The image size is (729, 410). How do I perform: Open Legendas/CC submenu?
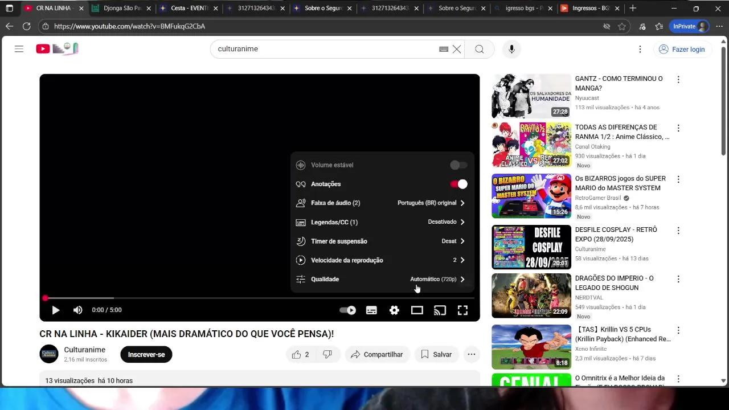(382, 222)
